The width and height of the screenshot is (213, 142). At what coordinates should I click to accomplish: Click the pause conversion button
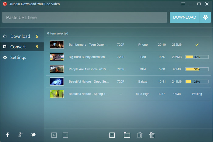(65, 135)
